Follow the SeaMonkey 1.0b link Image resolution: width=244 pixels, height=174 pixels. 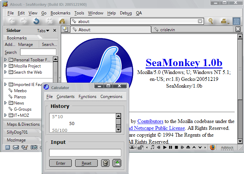(184, 63)
